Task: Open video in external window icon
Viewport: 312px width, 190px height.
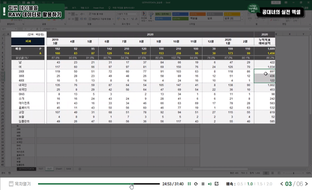Action: (216, 184)
